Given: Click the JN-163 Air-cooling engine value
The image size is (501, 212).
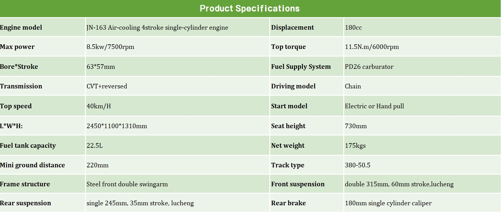Looking at the screenshot, I should pos(157,28).
